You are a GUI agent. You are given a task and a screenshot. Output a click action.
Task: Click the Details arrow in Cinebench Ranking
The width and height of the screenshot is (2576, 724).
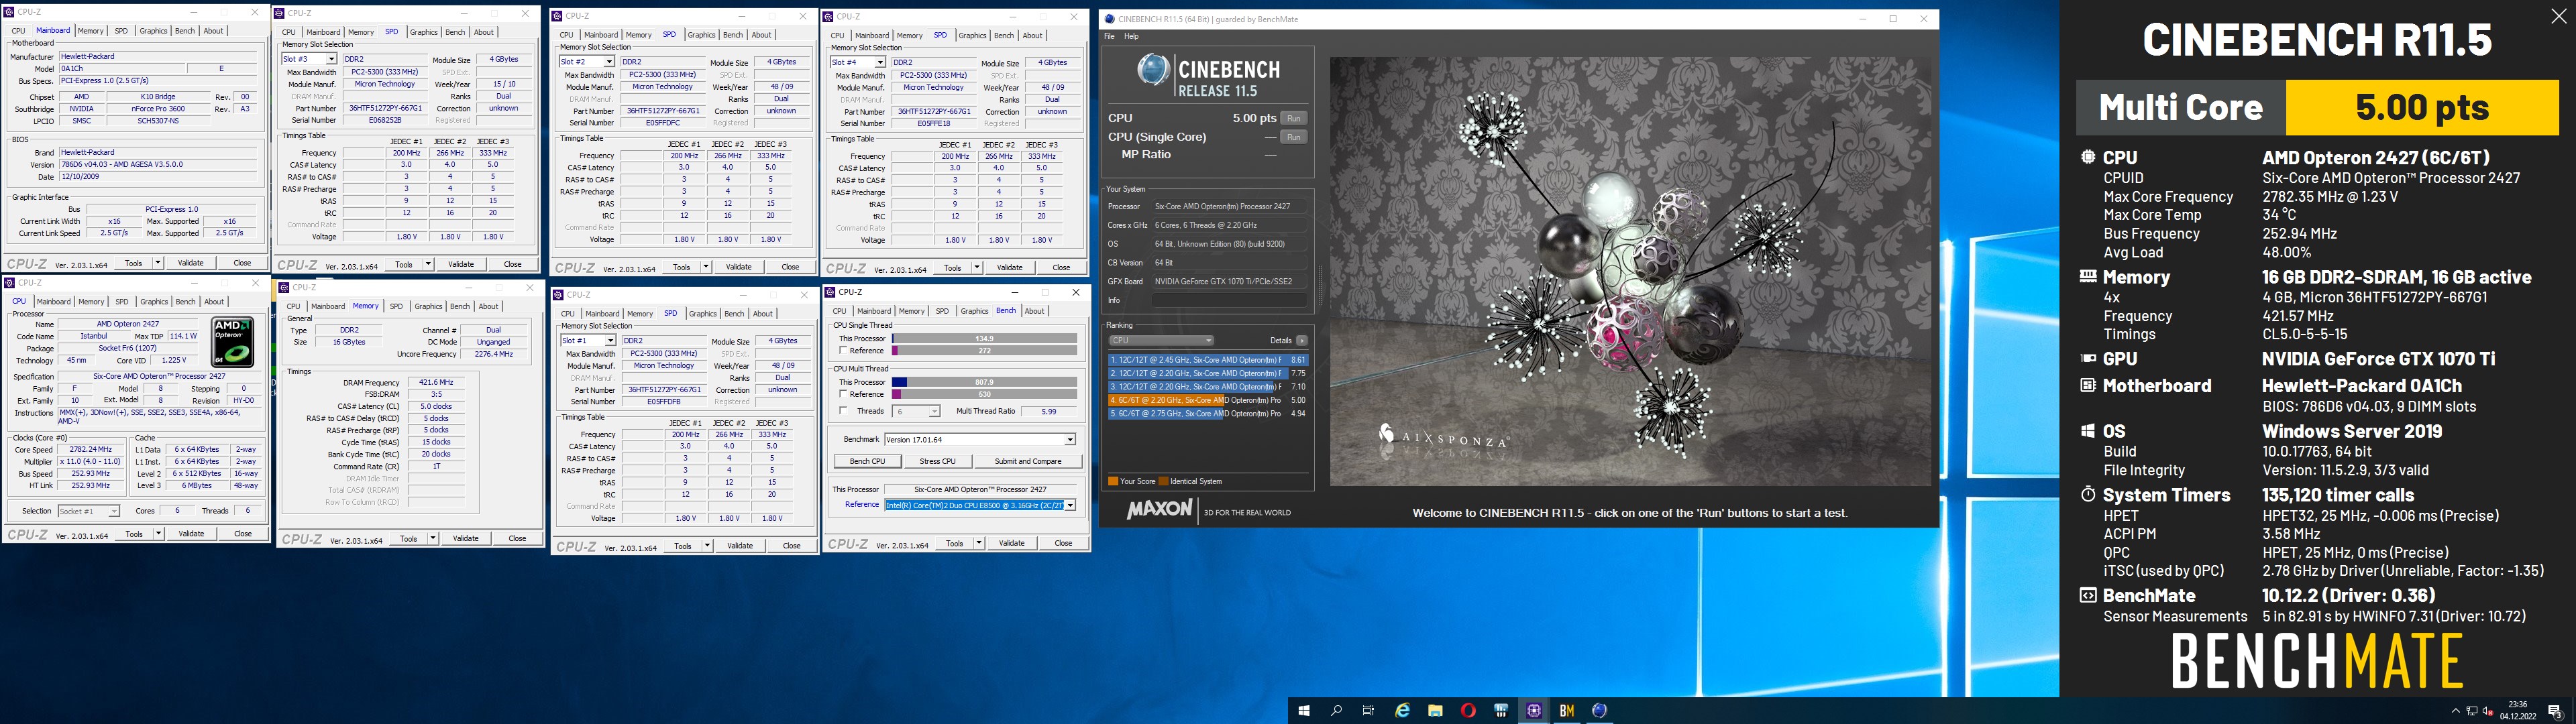[x=1301, y=340]
